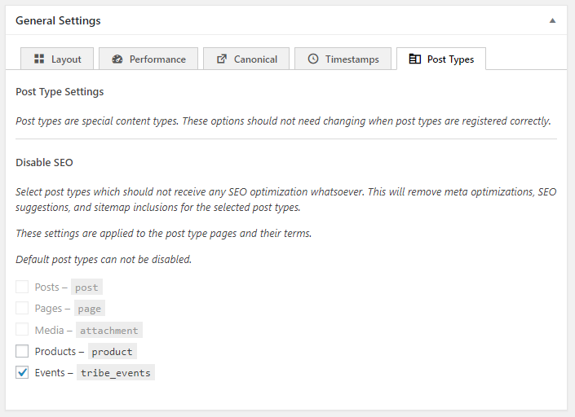Click the 'Events –' label text
The width and height of the screenshot is (575, 417).
(54, 372)
